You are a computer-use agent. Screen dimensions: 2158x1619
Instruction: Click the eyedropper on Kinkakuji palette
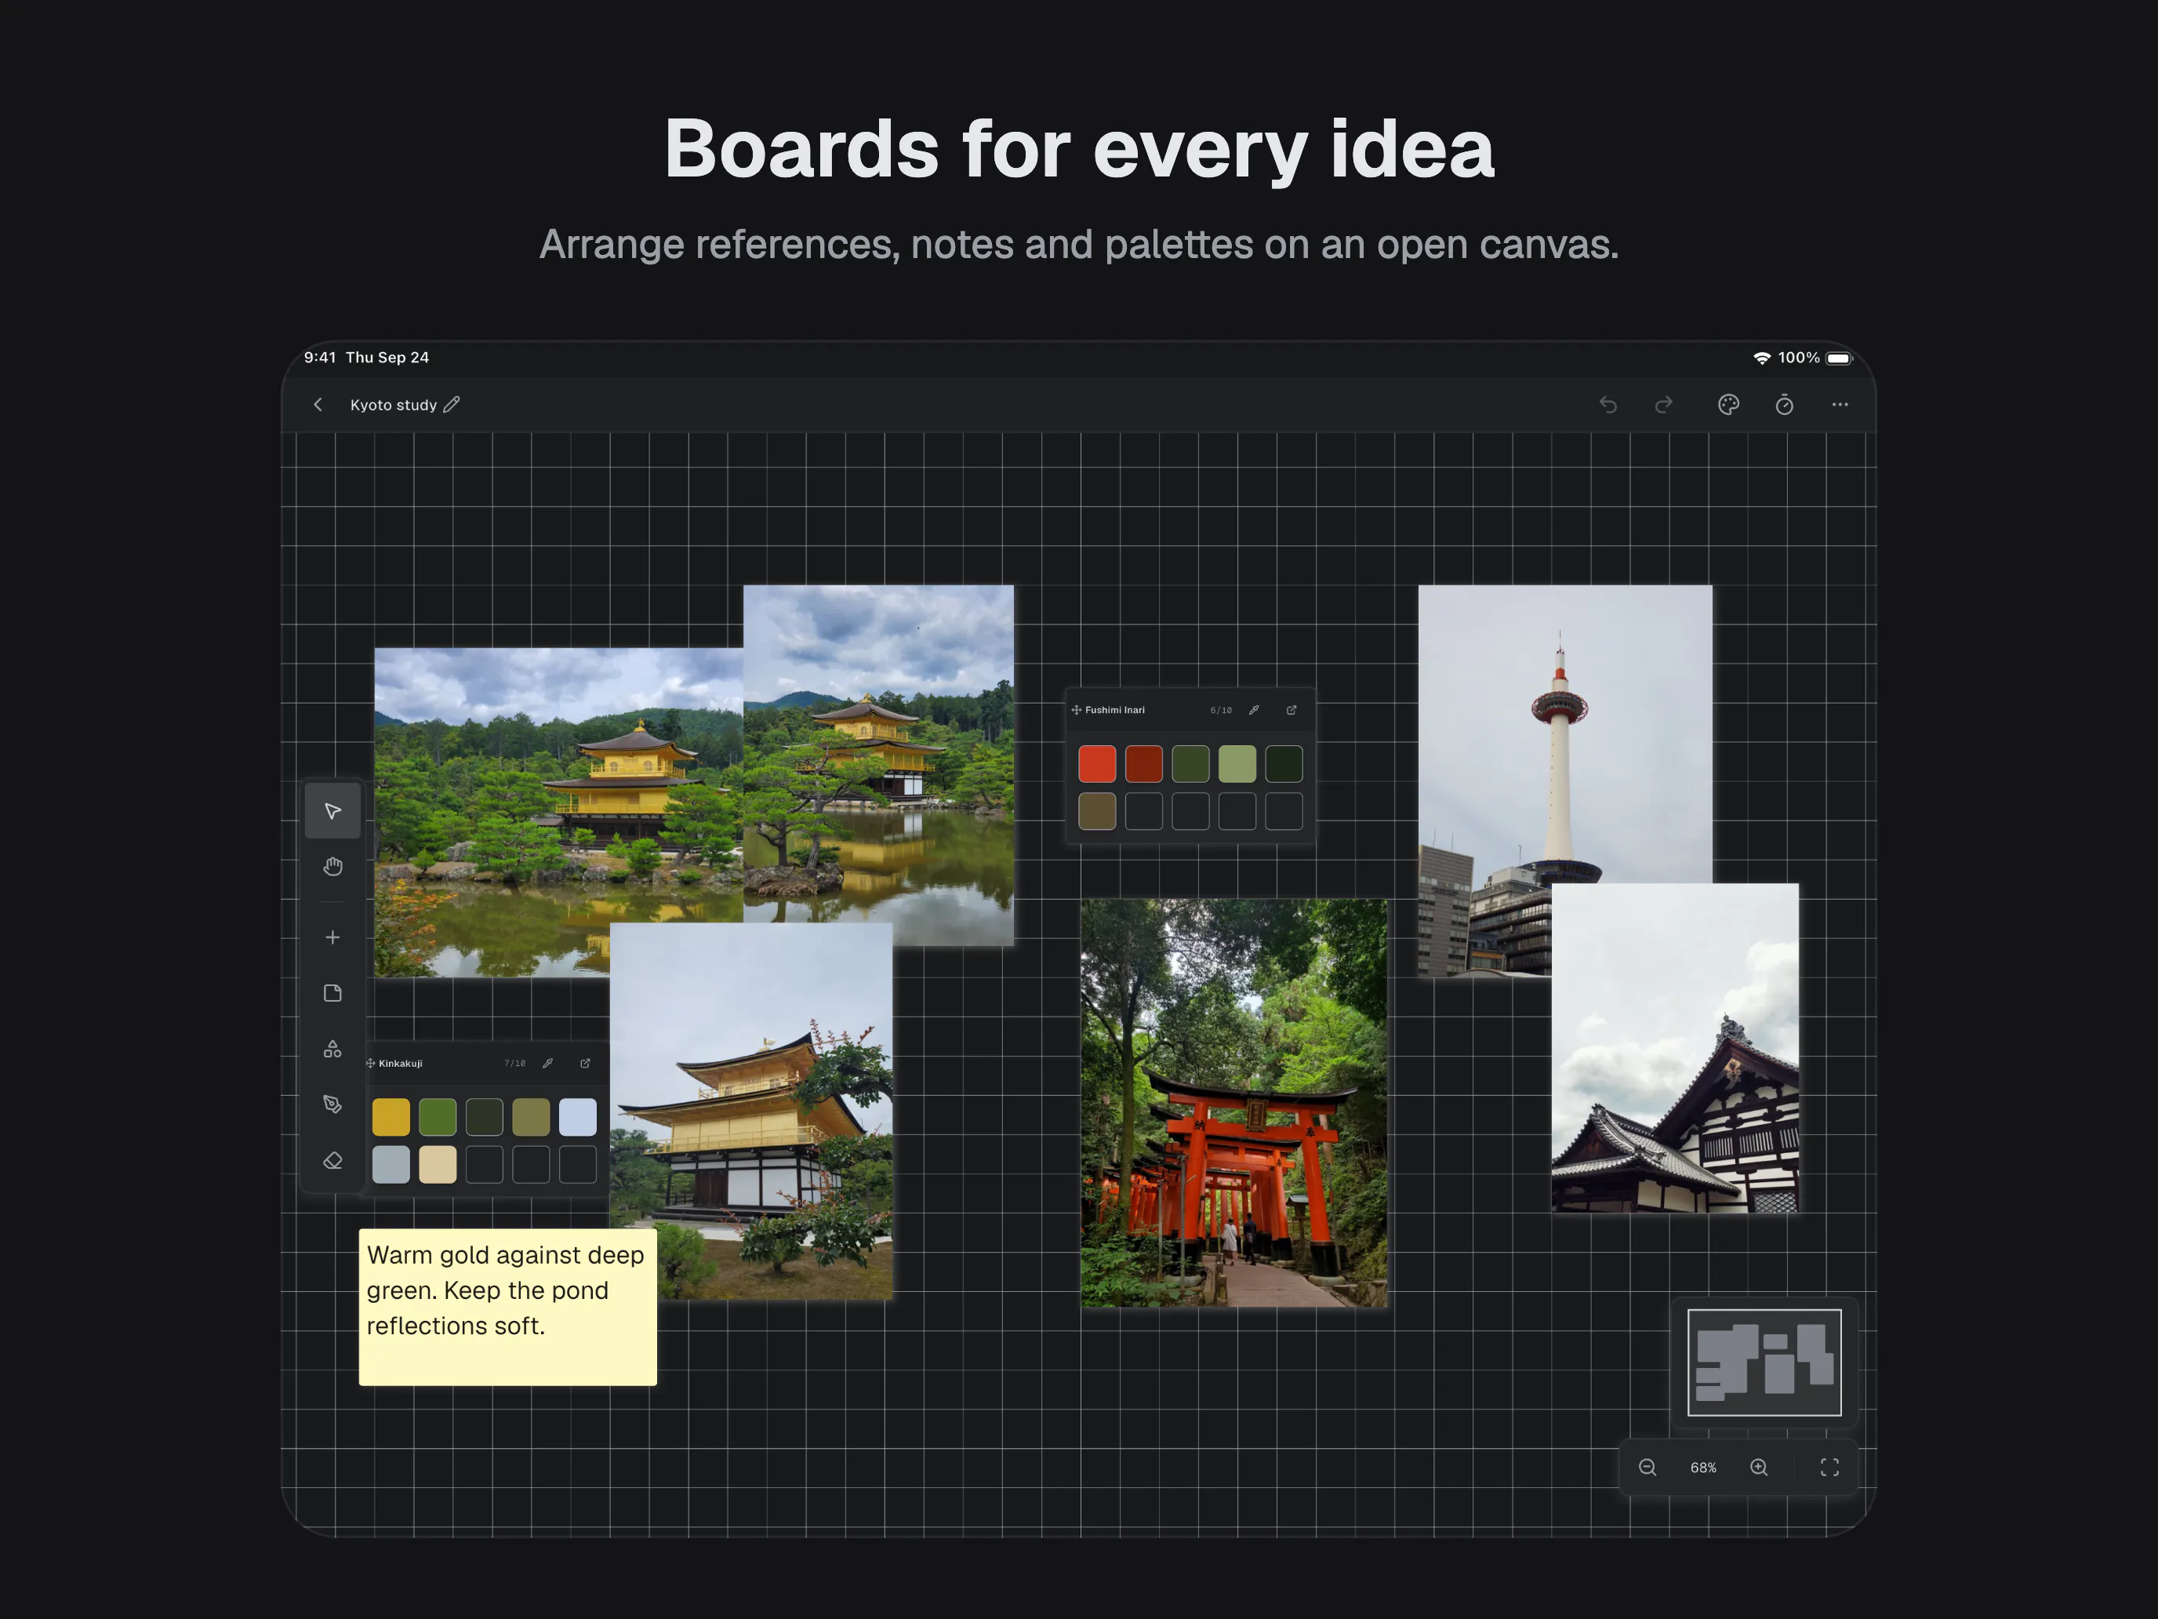point(548,1064)
